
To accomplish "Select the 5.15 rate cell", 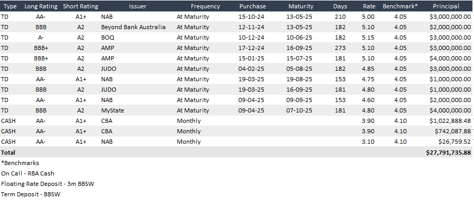I will (368, 37).
